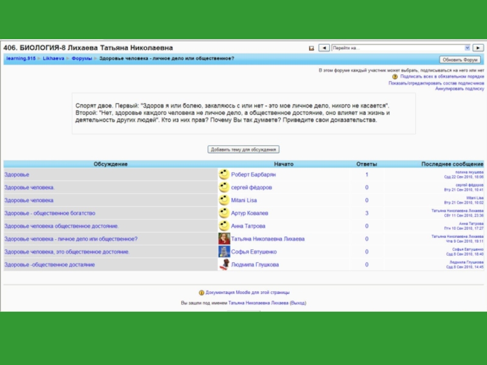Click reply count 1 in 'Здоровье' row
This screenshot has height=365, width=487.
point(367,175)
